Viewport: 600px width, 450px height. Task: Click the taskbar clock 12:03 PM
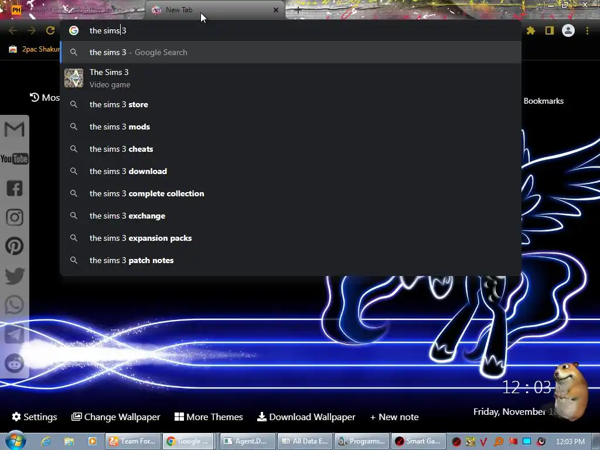coord(570,442)
